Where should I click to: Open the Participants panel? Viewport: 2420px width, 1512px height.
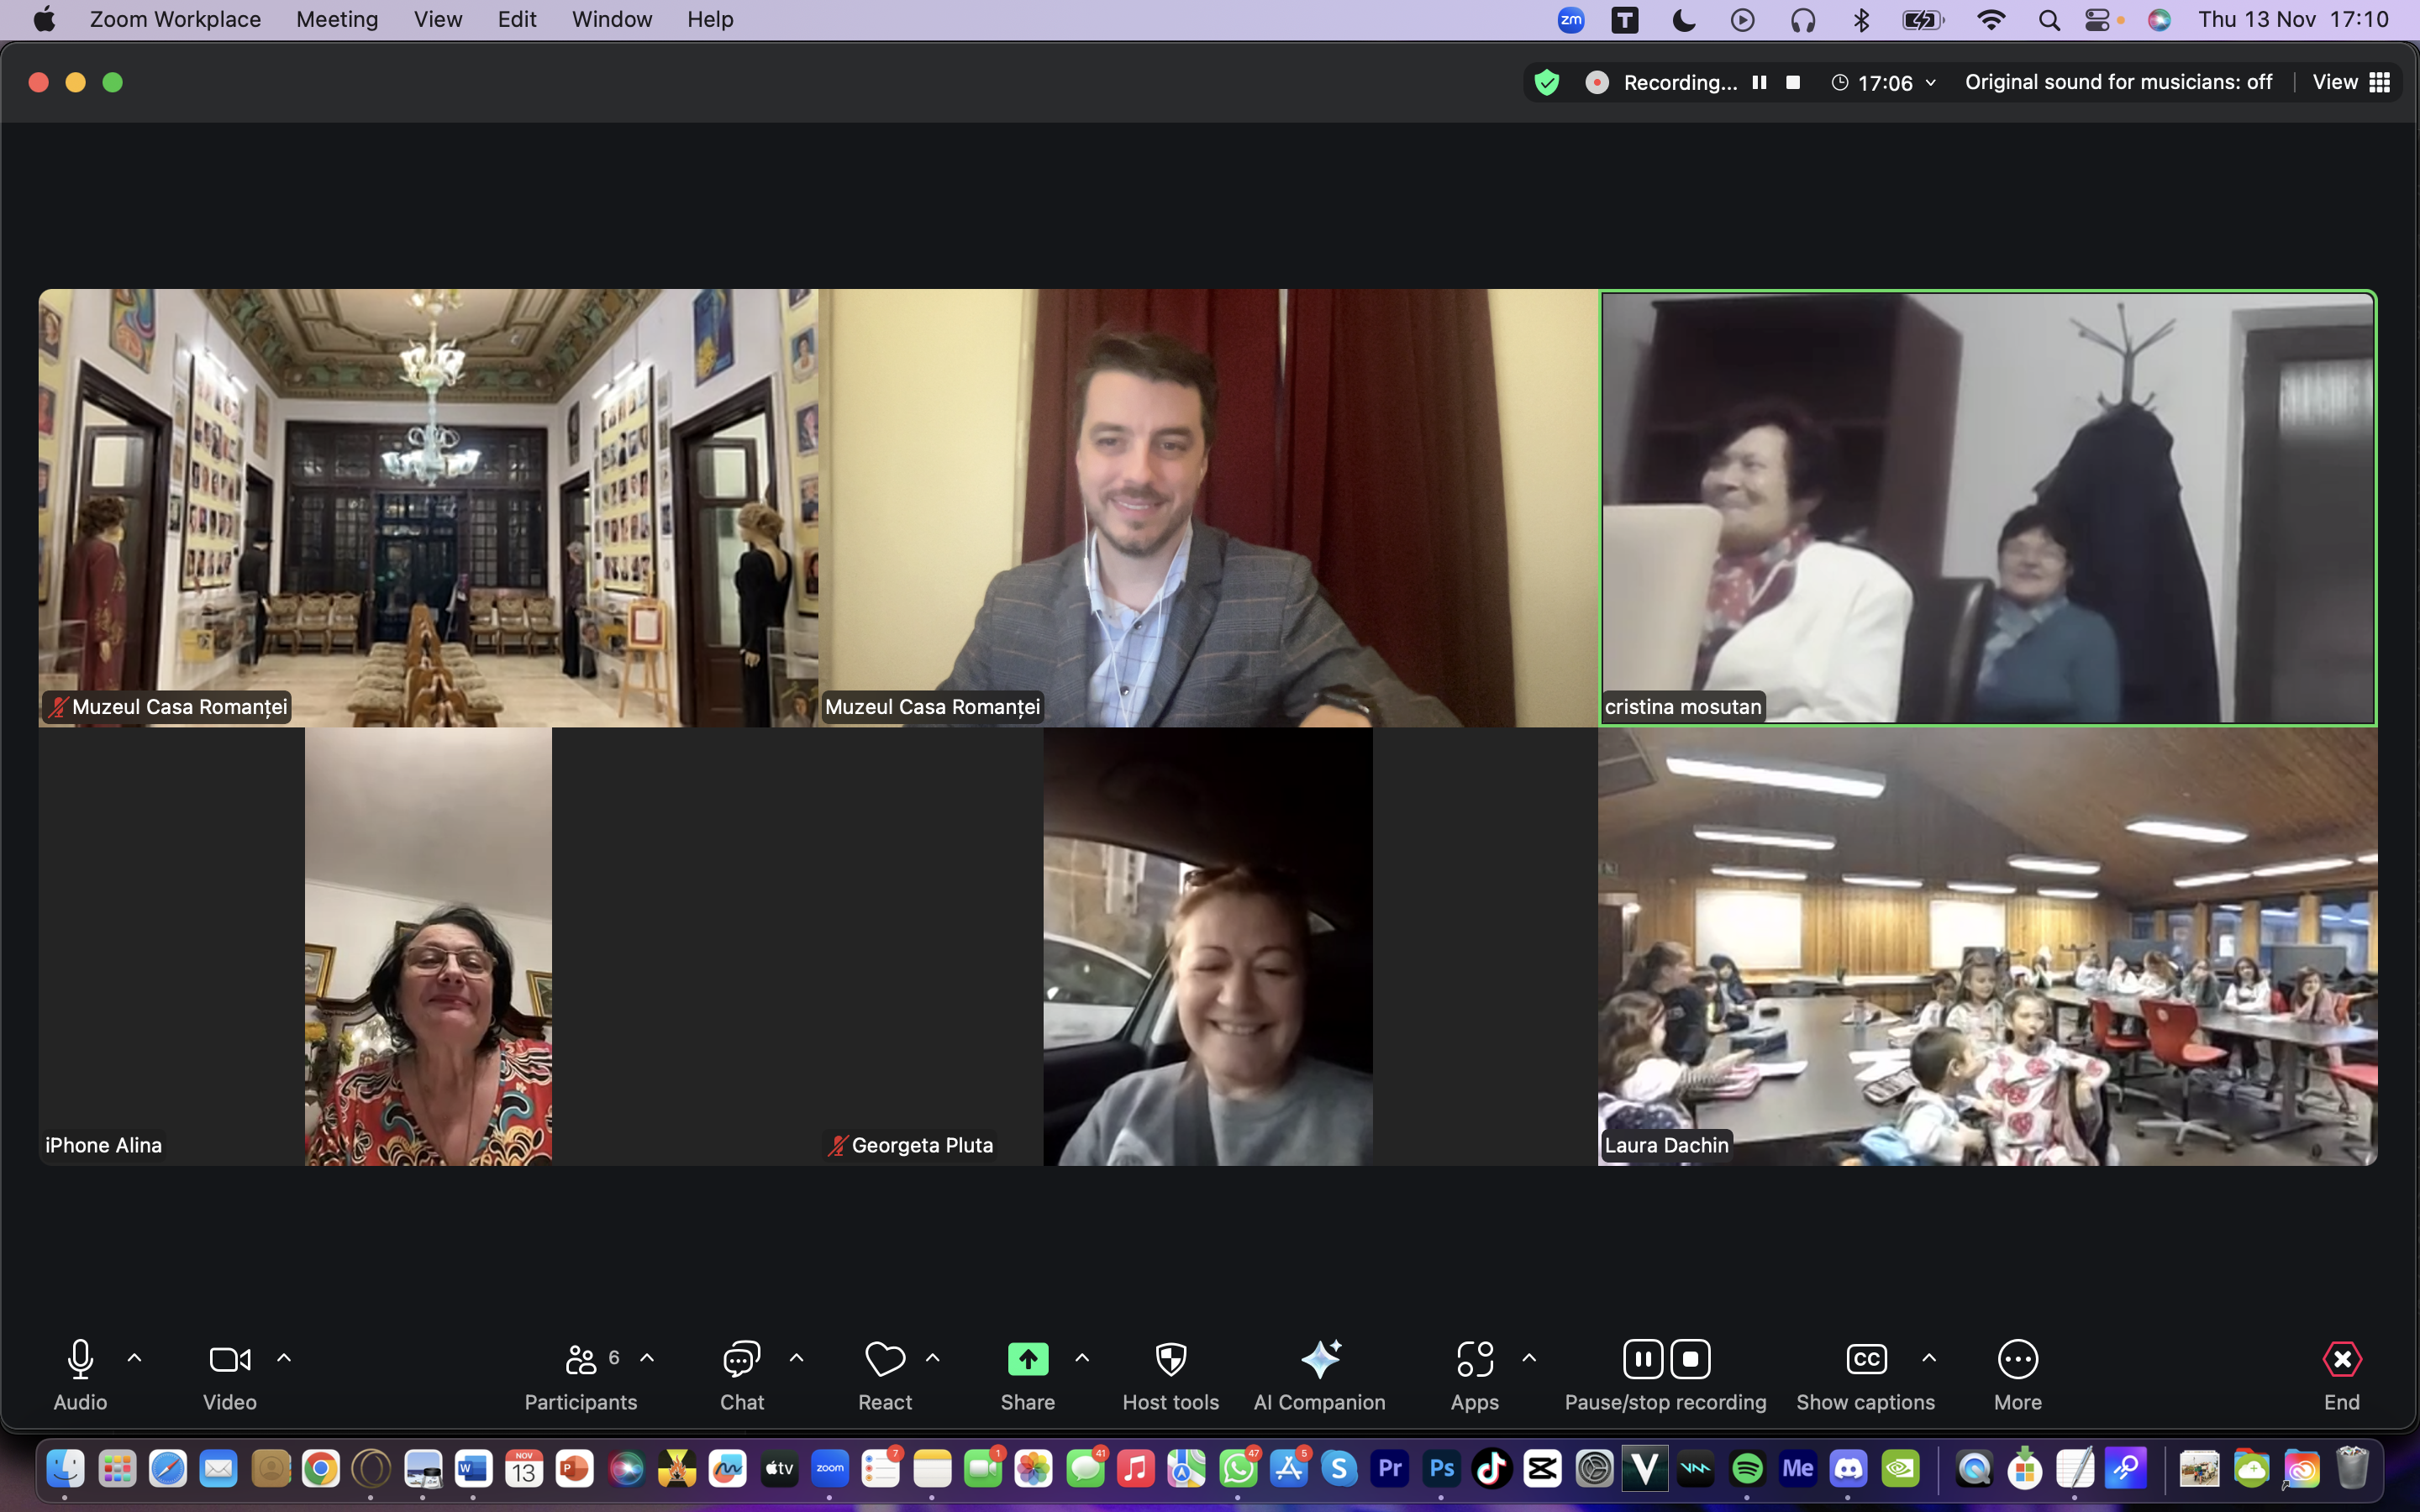581,1374
